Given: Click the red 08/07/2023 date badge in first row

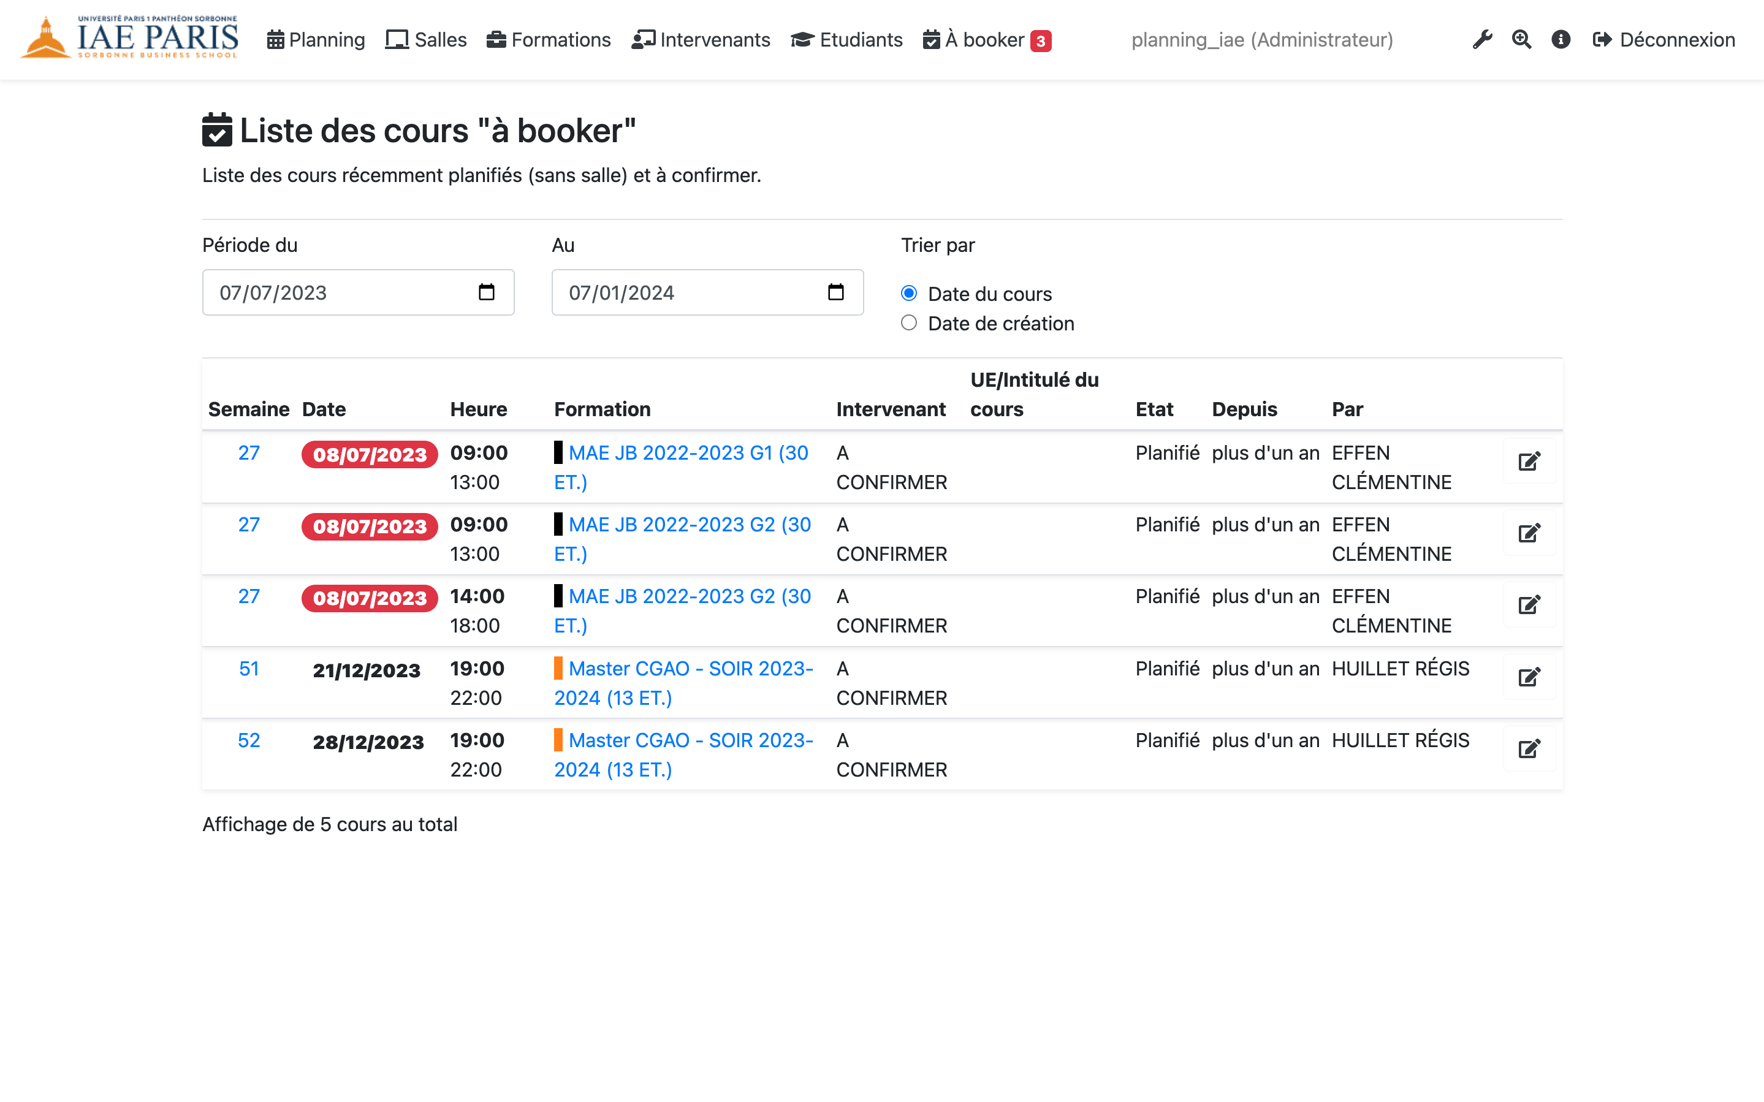Looking at the screenshot, I should (x=370, y=454).
